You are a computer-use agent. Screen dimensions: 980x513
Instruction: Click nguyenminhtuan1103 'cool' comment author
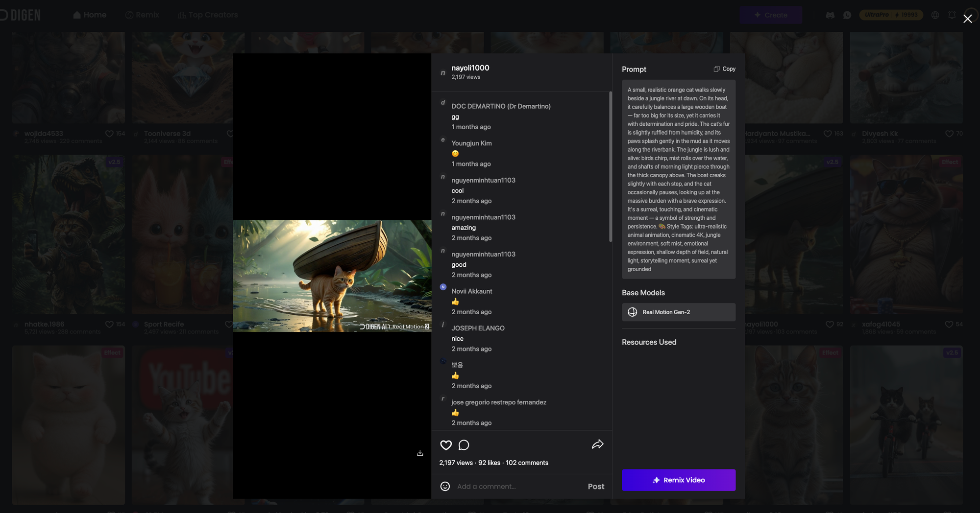coord(483,181)
